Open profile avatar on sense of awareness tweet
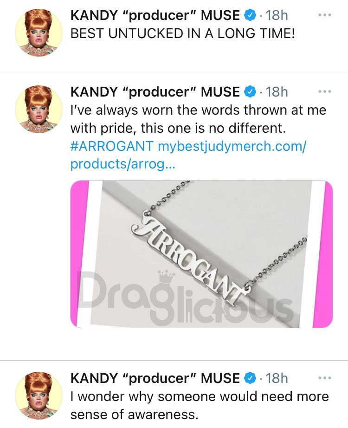Viewport: 348px width, 428px height. pos(39,396)
